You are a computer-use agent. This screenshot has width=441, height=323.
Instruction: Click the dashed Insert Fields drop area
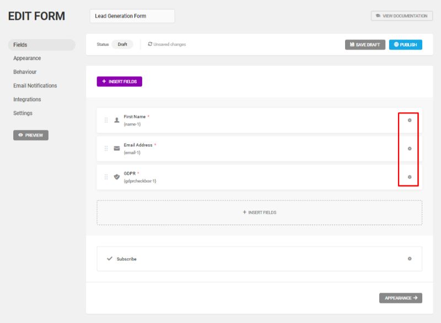[x=259, y=213]
